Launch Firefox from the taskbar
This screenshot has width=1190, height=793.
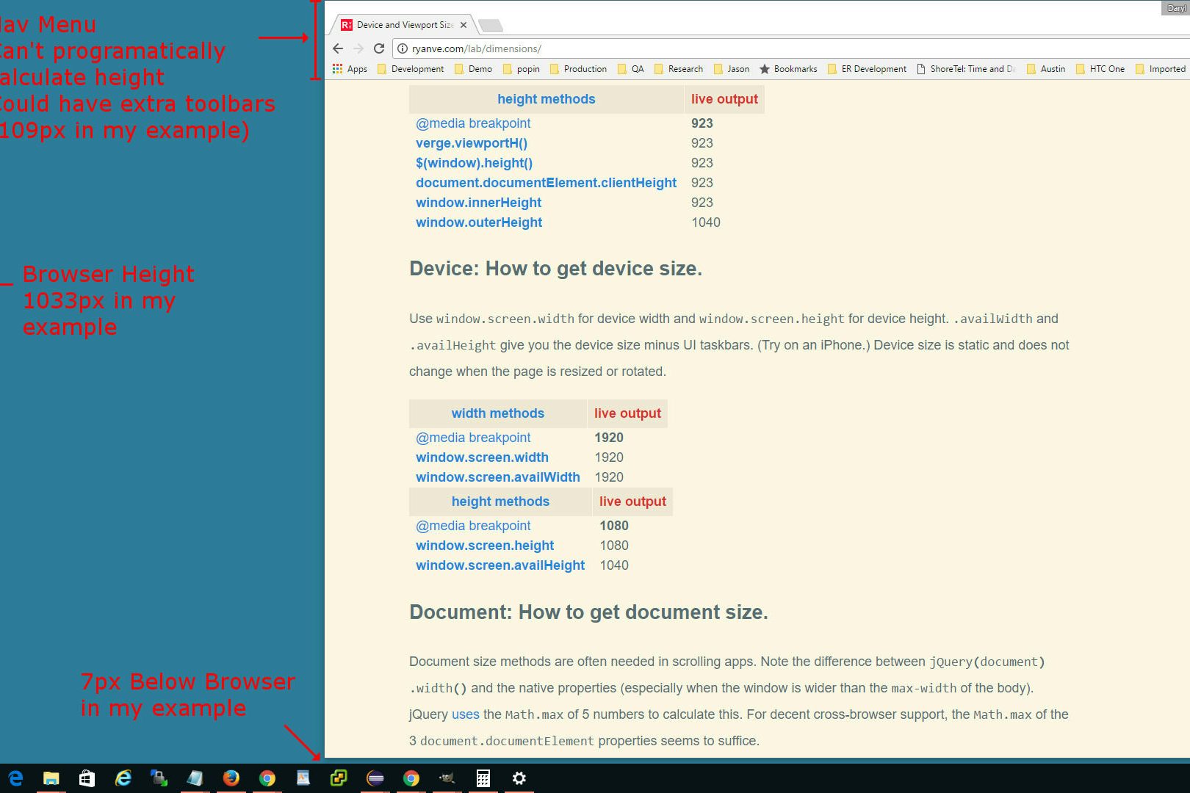click(x=231, y=778)
